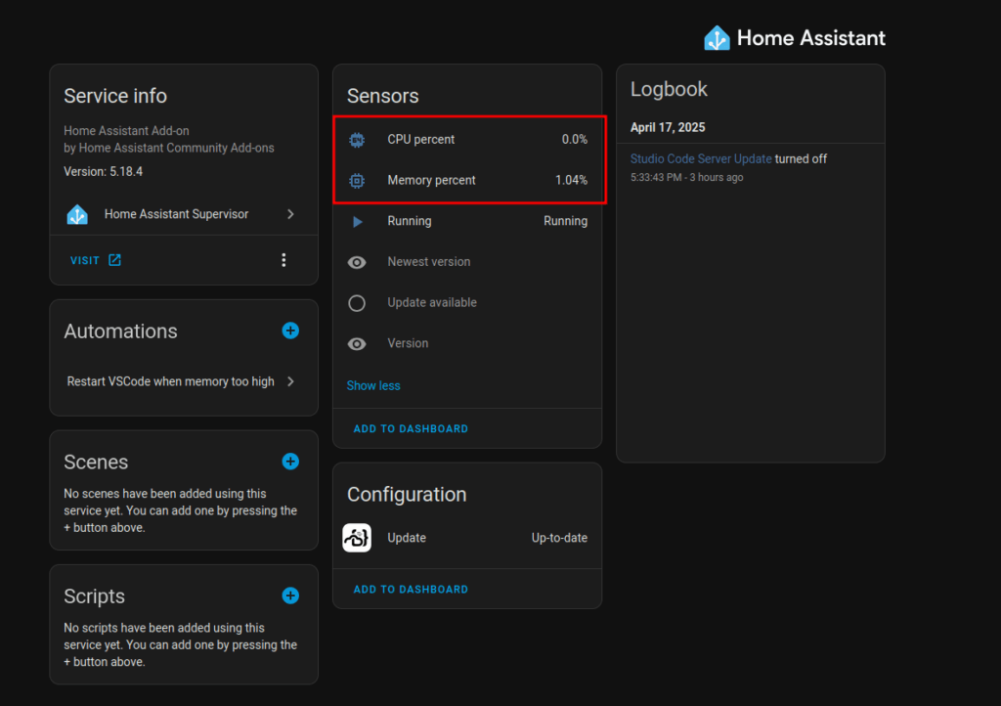Add a new scene with plus button
Image resolution: width=1001 pixels, height=706 pixels.
290,462
